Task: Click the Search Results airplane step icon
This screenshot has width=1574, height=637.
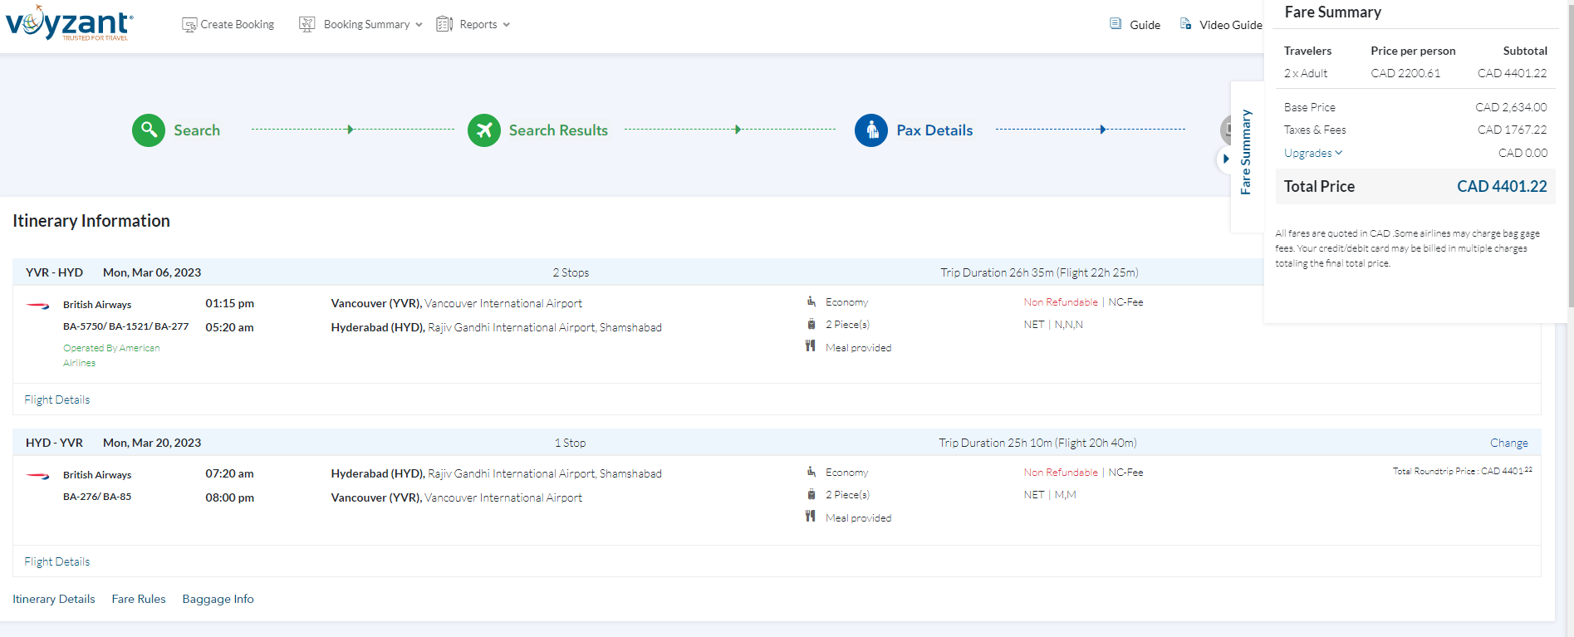Action: coord(484,130)
